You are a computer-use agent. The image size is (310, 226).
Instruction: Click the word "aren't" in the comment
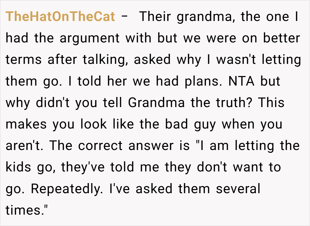[25, 146]
